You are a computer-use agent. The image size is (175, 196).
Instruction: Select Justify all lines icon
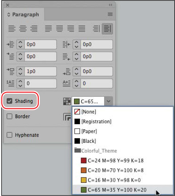(82, 29)
